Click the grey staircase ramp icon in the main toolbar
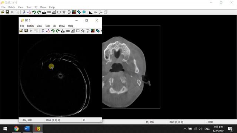The width and height of the screenshot is (237, 133). pyautogui.click(x=54, y=12)
